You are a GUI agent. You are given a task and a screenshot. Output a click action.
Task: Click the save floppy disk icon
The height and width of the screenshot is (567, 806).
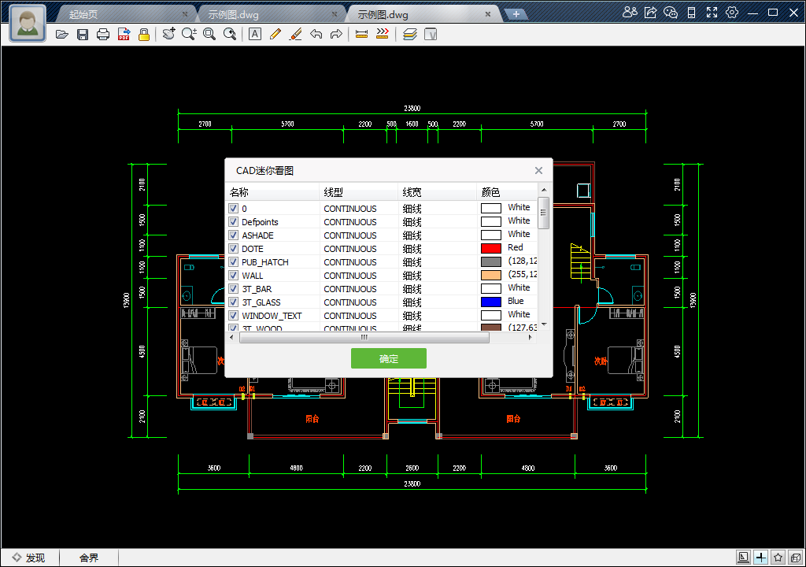coord(83,34)
